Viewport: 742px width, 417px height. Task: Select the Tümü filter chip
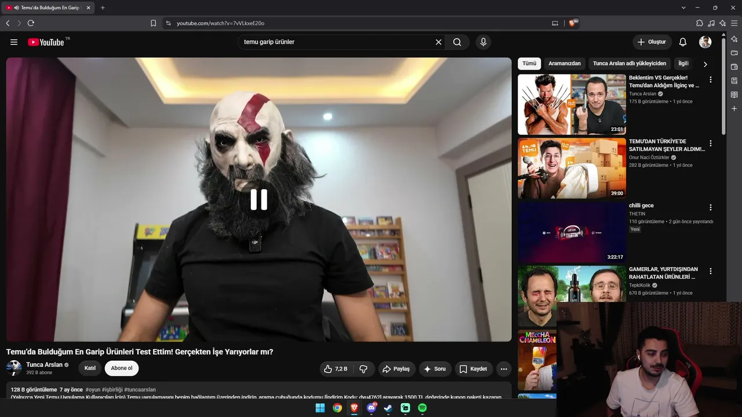tap(529, 64)
